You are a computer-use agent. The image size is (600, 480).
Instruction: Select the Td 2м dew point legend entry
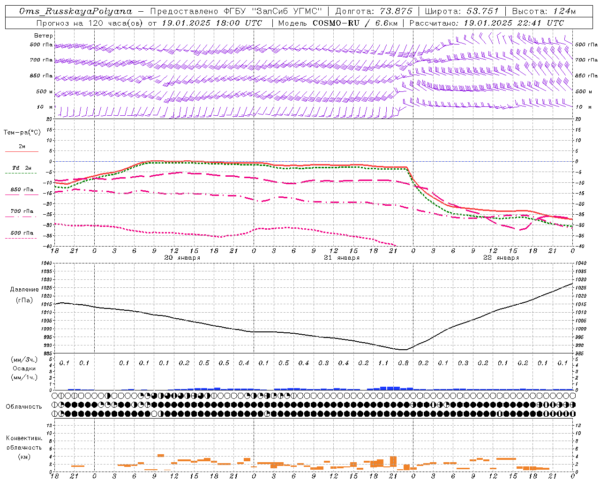click(22, 168)
